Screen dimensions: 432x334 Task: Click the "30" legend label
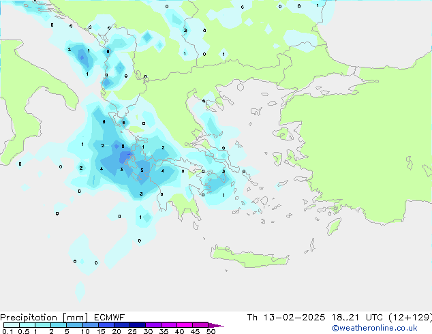(148, 331)
